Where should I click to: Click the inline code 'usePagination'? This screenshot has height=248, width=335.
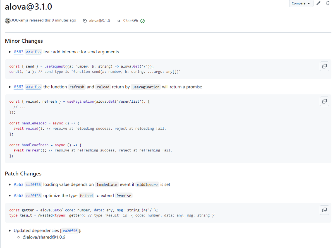146,87
